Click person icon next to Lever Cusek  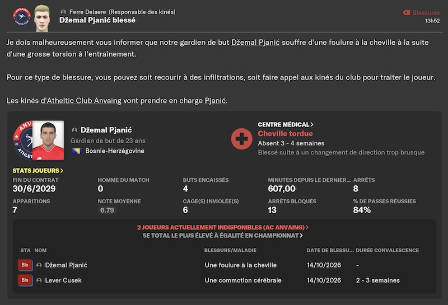39,280
